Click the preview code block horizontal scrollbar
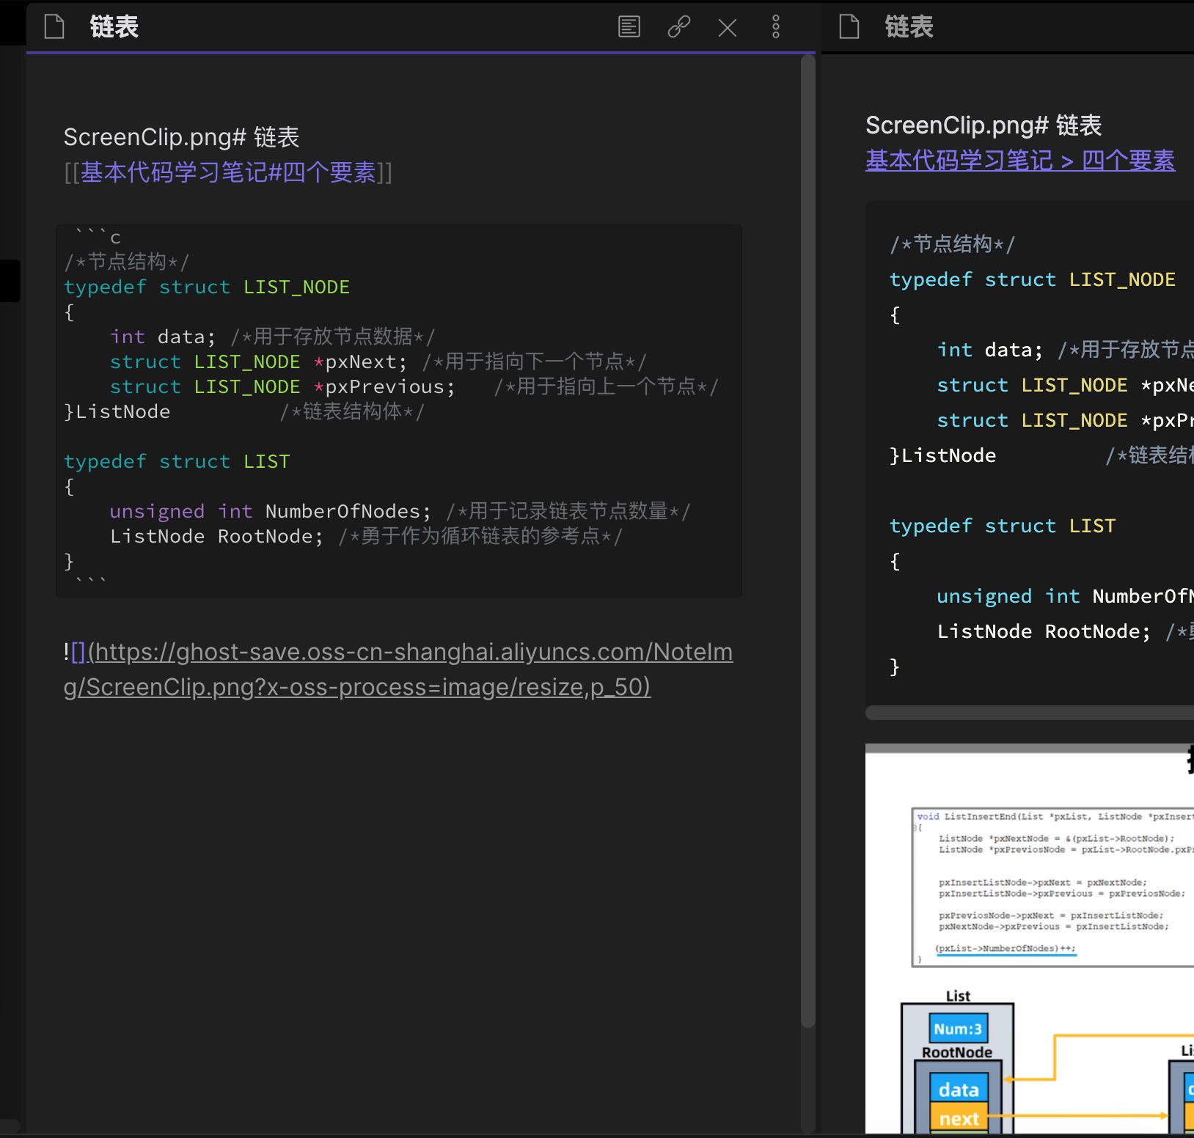The height and width of the screenshot is (1138, 1194). 1030,713
